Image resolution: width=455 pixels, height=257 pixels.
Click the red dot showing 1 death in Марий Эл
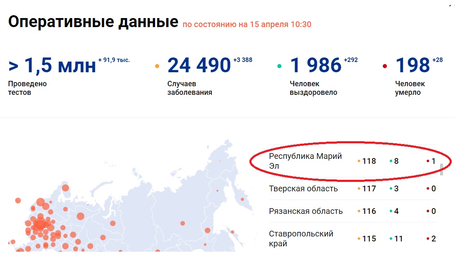point(428,161)
